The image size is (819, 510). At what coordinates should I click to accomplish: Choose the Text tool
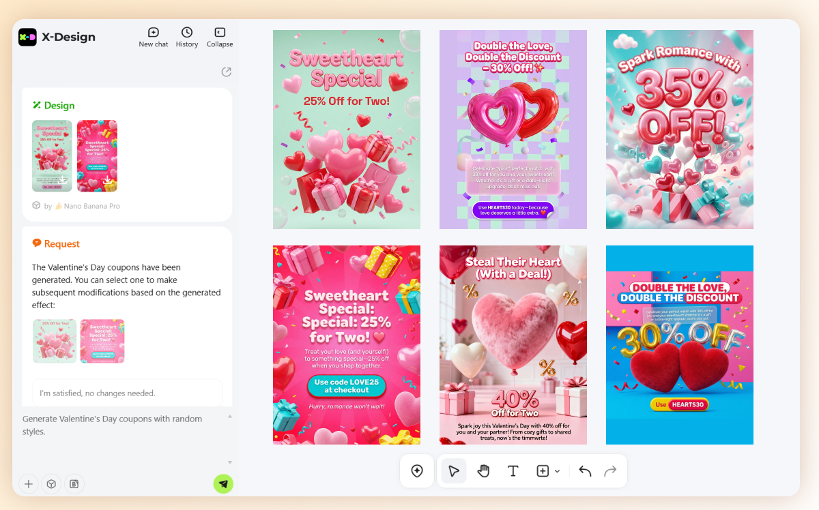(513, 470)
